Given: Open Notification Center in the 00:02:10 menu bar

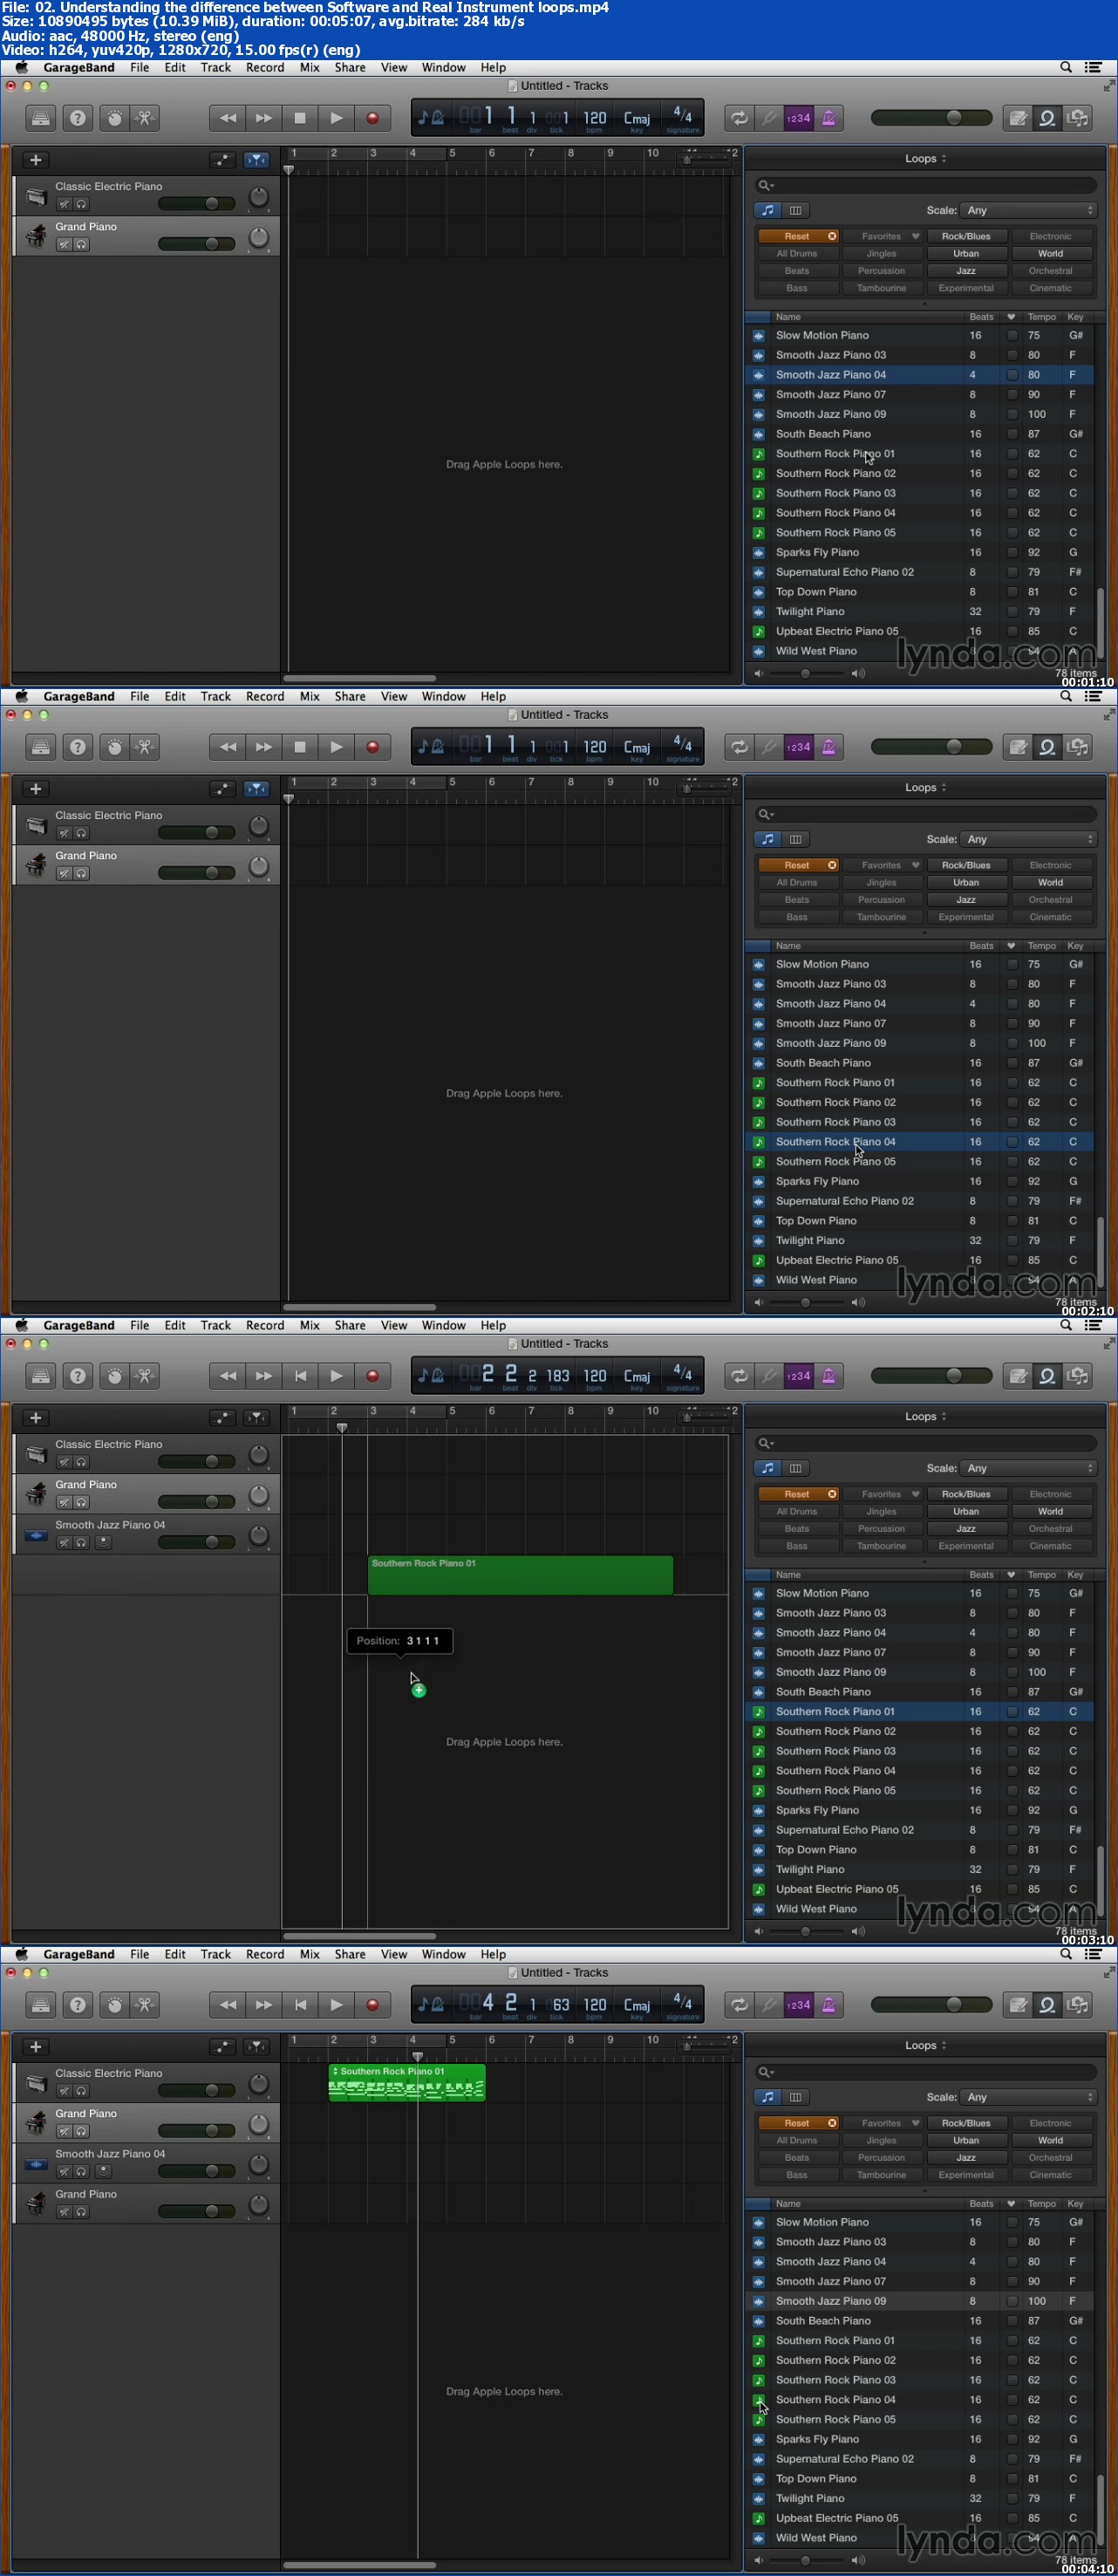Looking at the screenshot, I should click(x=1094, y=697).
